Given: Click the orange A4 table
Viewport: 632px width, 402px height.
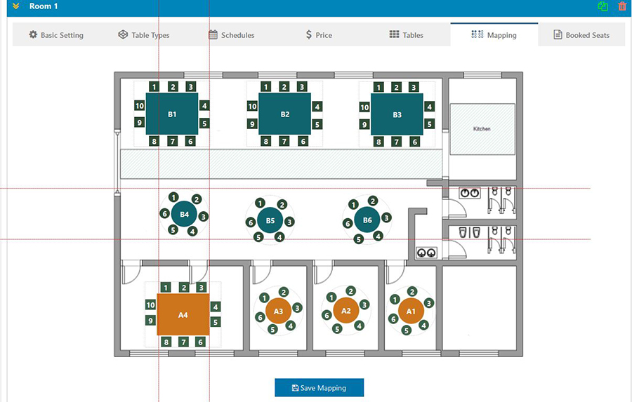Looking at the screenshot, I should point(183,314).
